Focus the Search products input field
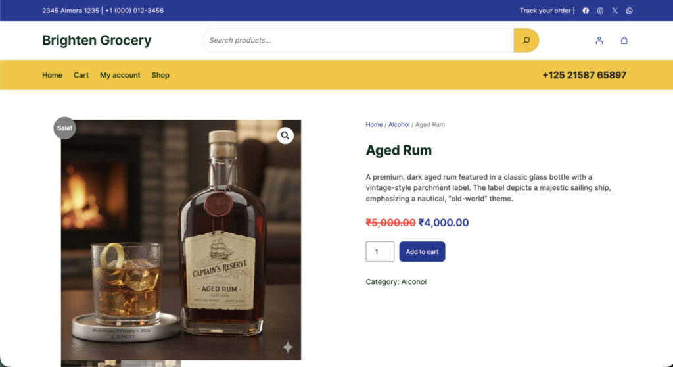 pos(358,40)
